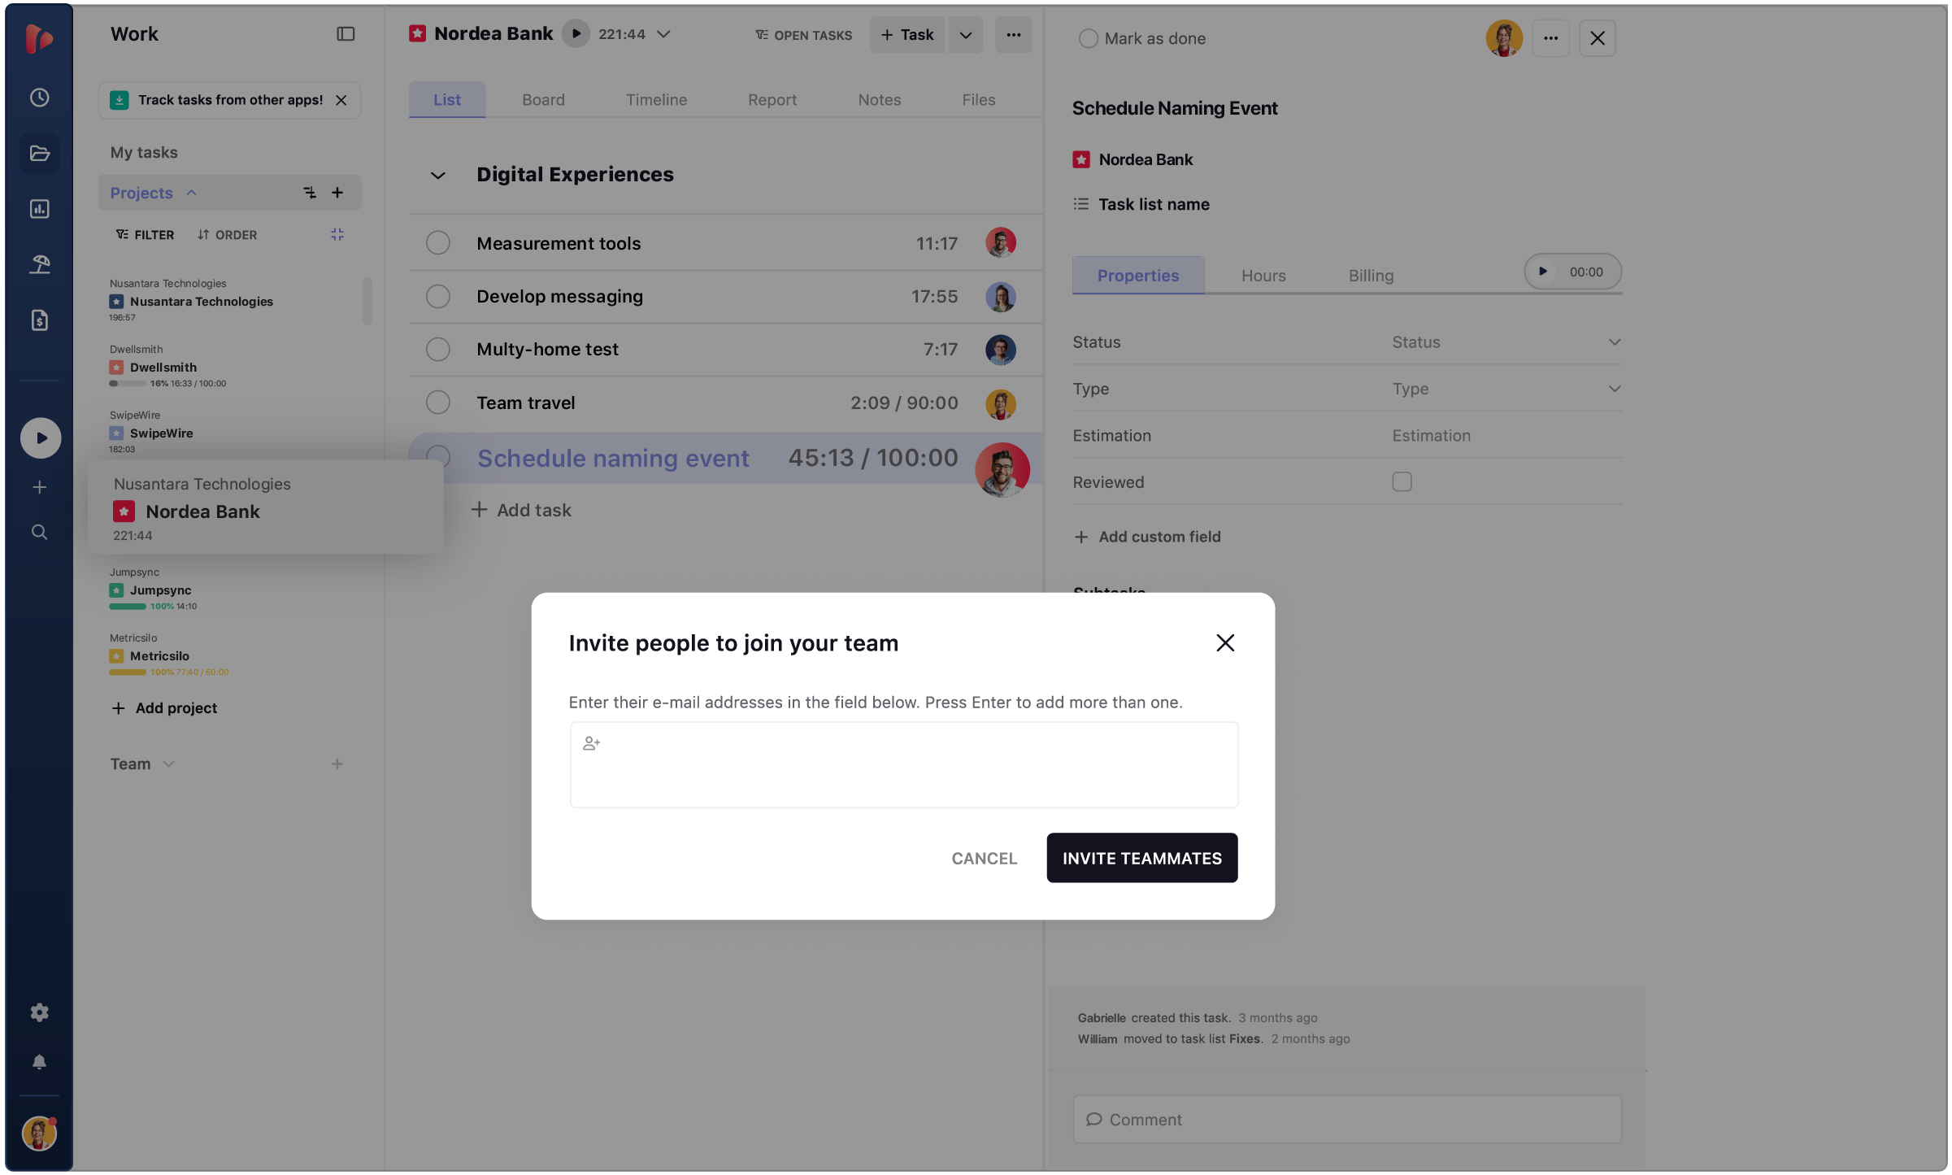Expand the Team section chevron
Image resolution: width=1952 pixels, height=1175 pixels.
click(169, 764)
